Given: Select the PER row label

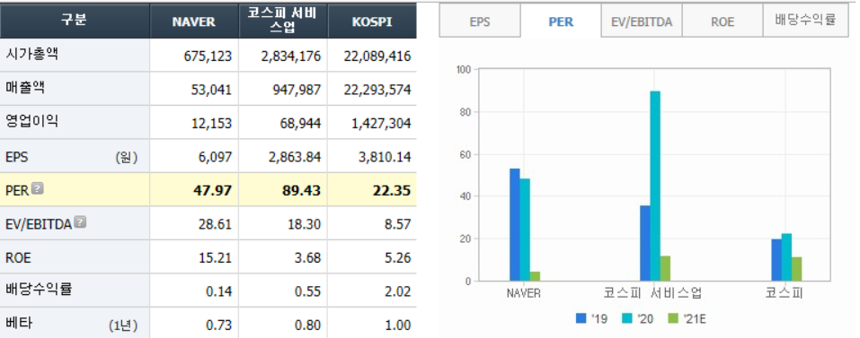Looking at the screenshot, I should click(x=17, y=191).
